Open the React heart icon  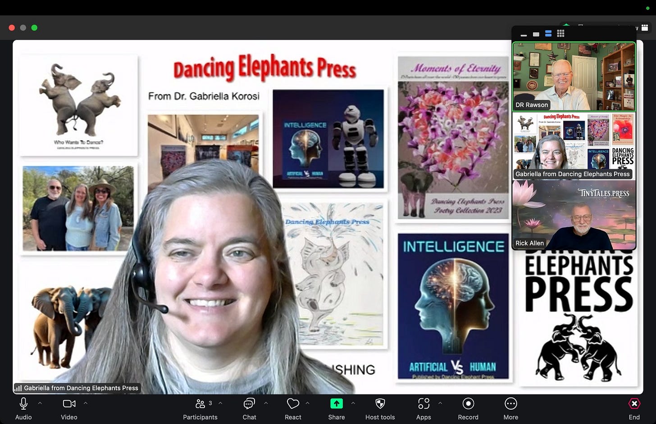pos(293,404)
